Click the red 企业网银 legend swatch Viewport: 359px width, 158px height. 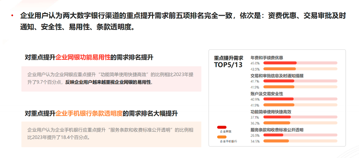click(x=222, y=127)
